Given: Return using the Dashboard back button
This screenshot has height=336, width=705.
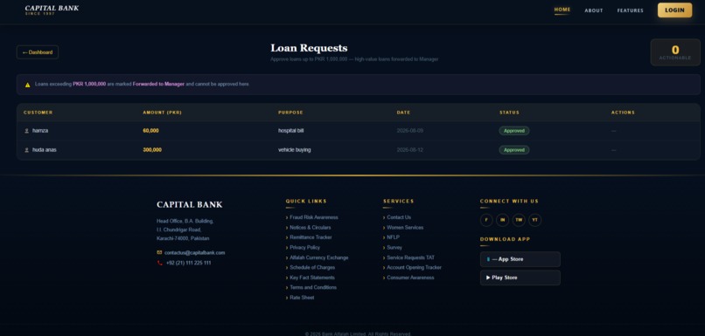Looking at the screenshot, I should 38,52.
